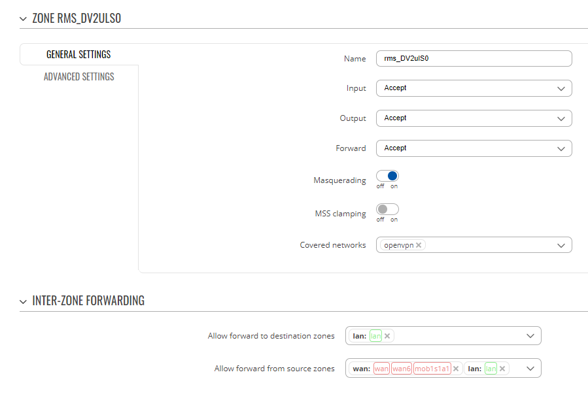Viewport: 588px width, 417px height.
Task: Collapse the Inter-Zone Forwarding section chevron
Action: (24, 301)
